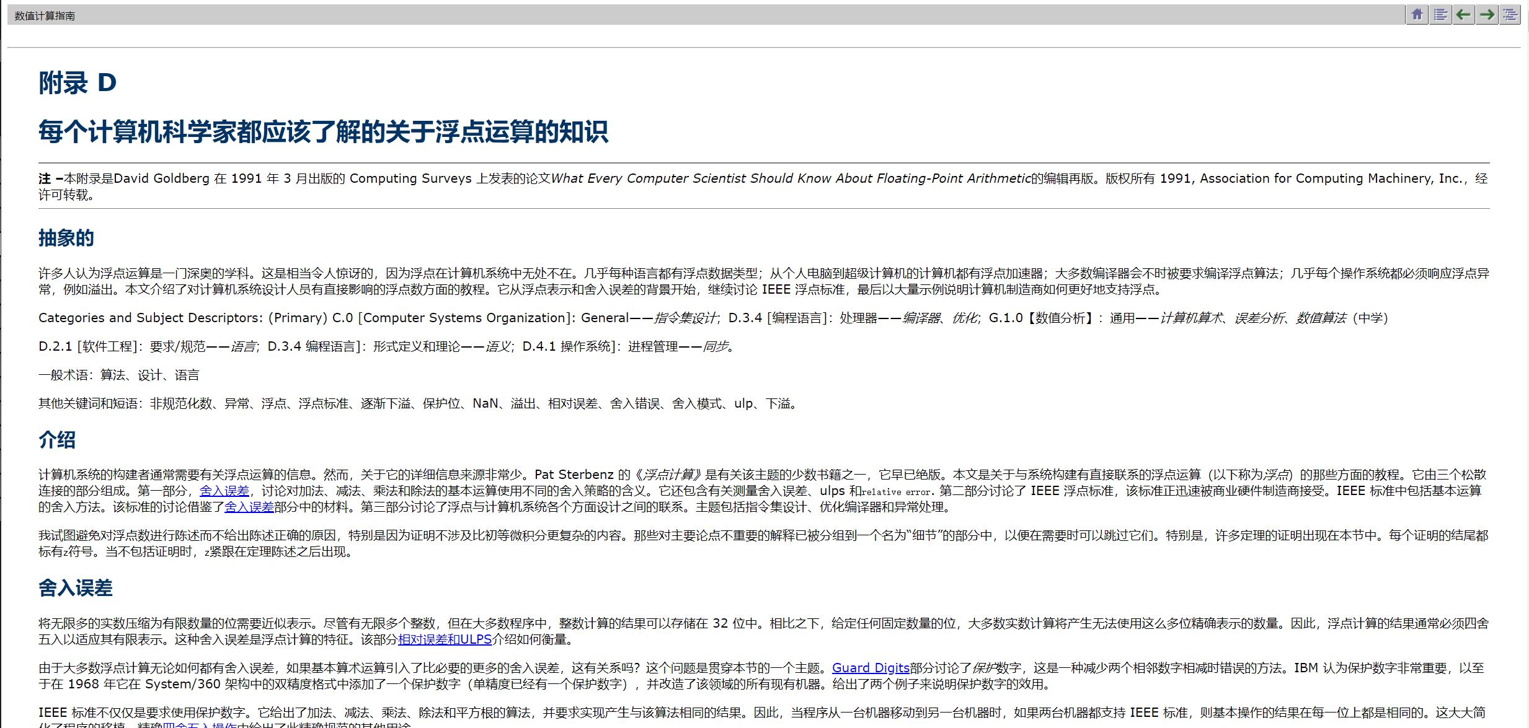Image resolution: width=1529 pixels, height=728 pixels.
Task: Open the 相对误差和ULPS link
Action: 445,639
